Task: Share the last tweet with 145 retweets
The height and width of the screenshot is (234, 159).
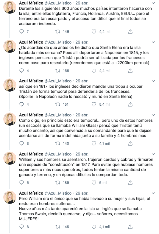Action: click(130, 227)
